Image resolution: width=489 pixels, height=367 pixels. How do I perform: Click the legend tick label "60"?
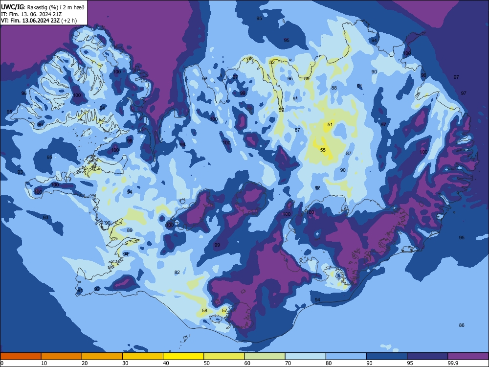pyautogui.click(x=247, y=363)
